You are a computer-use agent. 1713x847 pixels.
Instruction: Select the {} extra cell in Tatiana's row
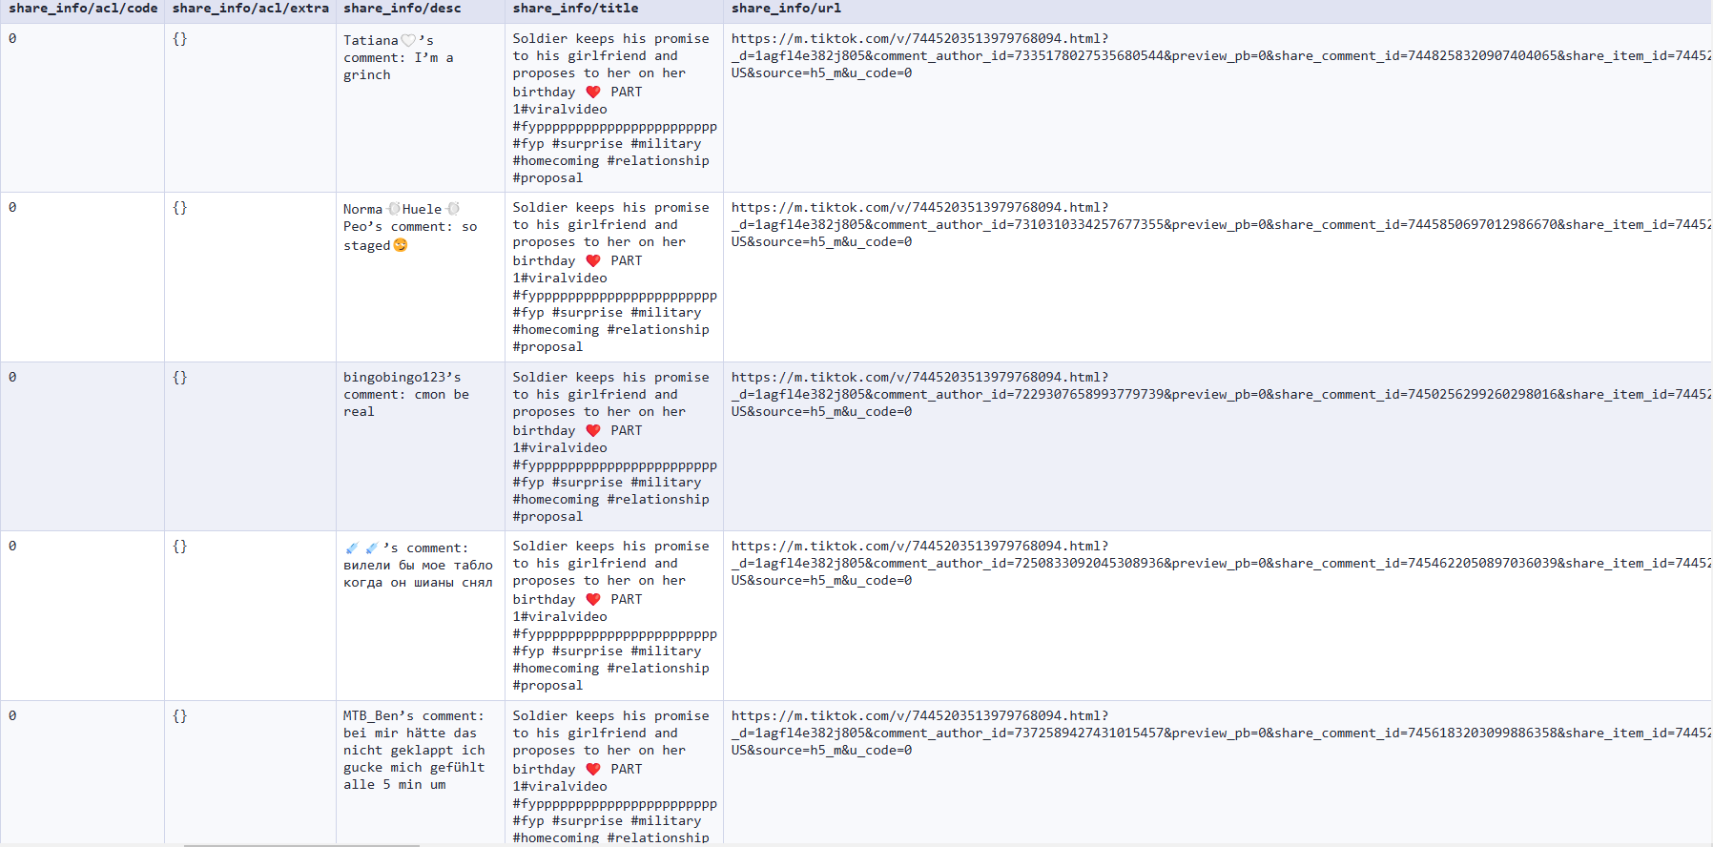251,108
